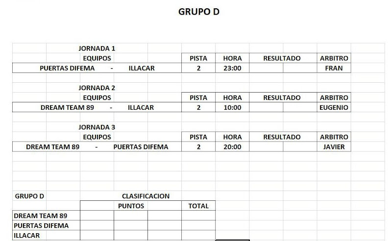Click the GRUPO D title at the top
This screenshot has height=241, width=392.
(x=198, y=12)
